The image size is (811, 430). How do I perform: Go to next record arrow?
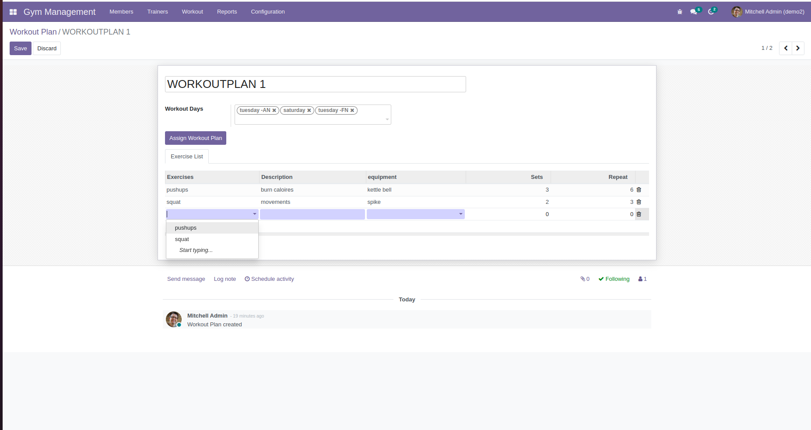(798, 48)
